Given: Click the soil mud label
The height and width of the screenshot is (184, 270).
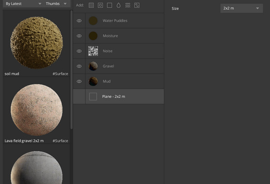Looking at the screenshot, I should (x=12, y=74).
